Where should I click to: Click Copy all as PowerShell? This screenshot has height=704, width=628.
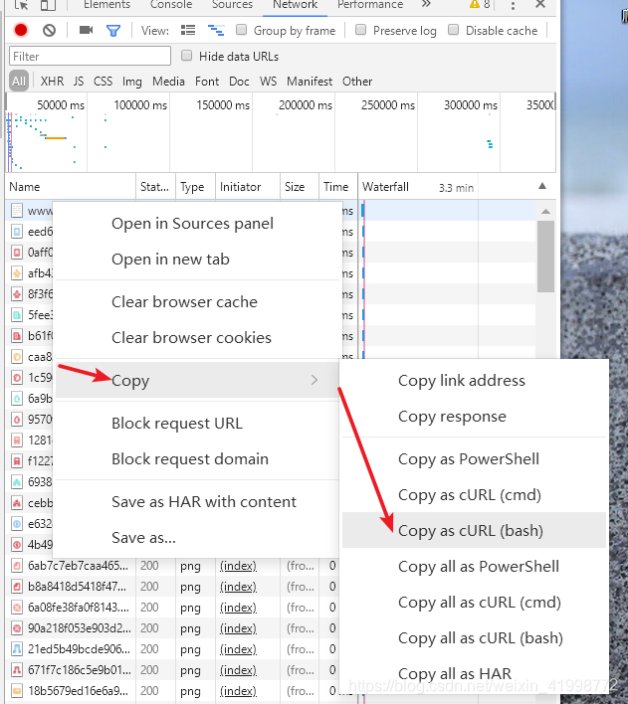click(x=475, y=566)
